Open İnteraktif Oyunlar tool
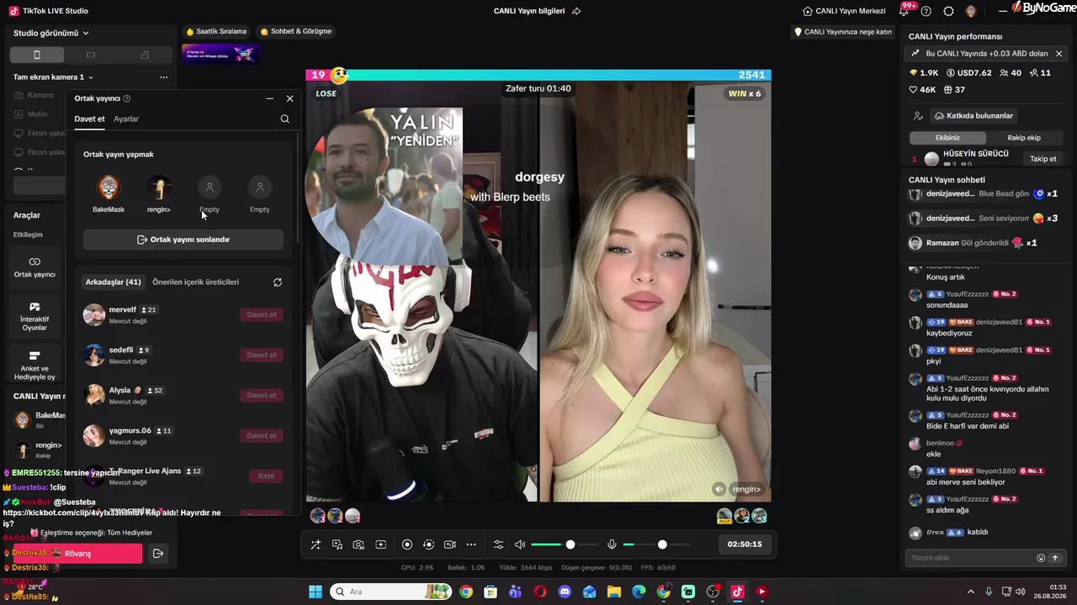1077x605 pixels. point(34,316)
